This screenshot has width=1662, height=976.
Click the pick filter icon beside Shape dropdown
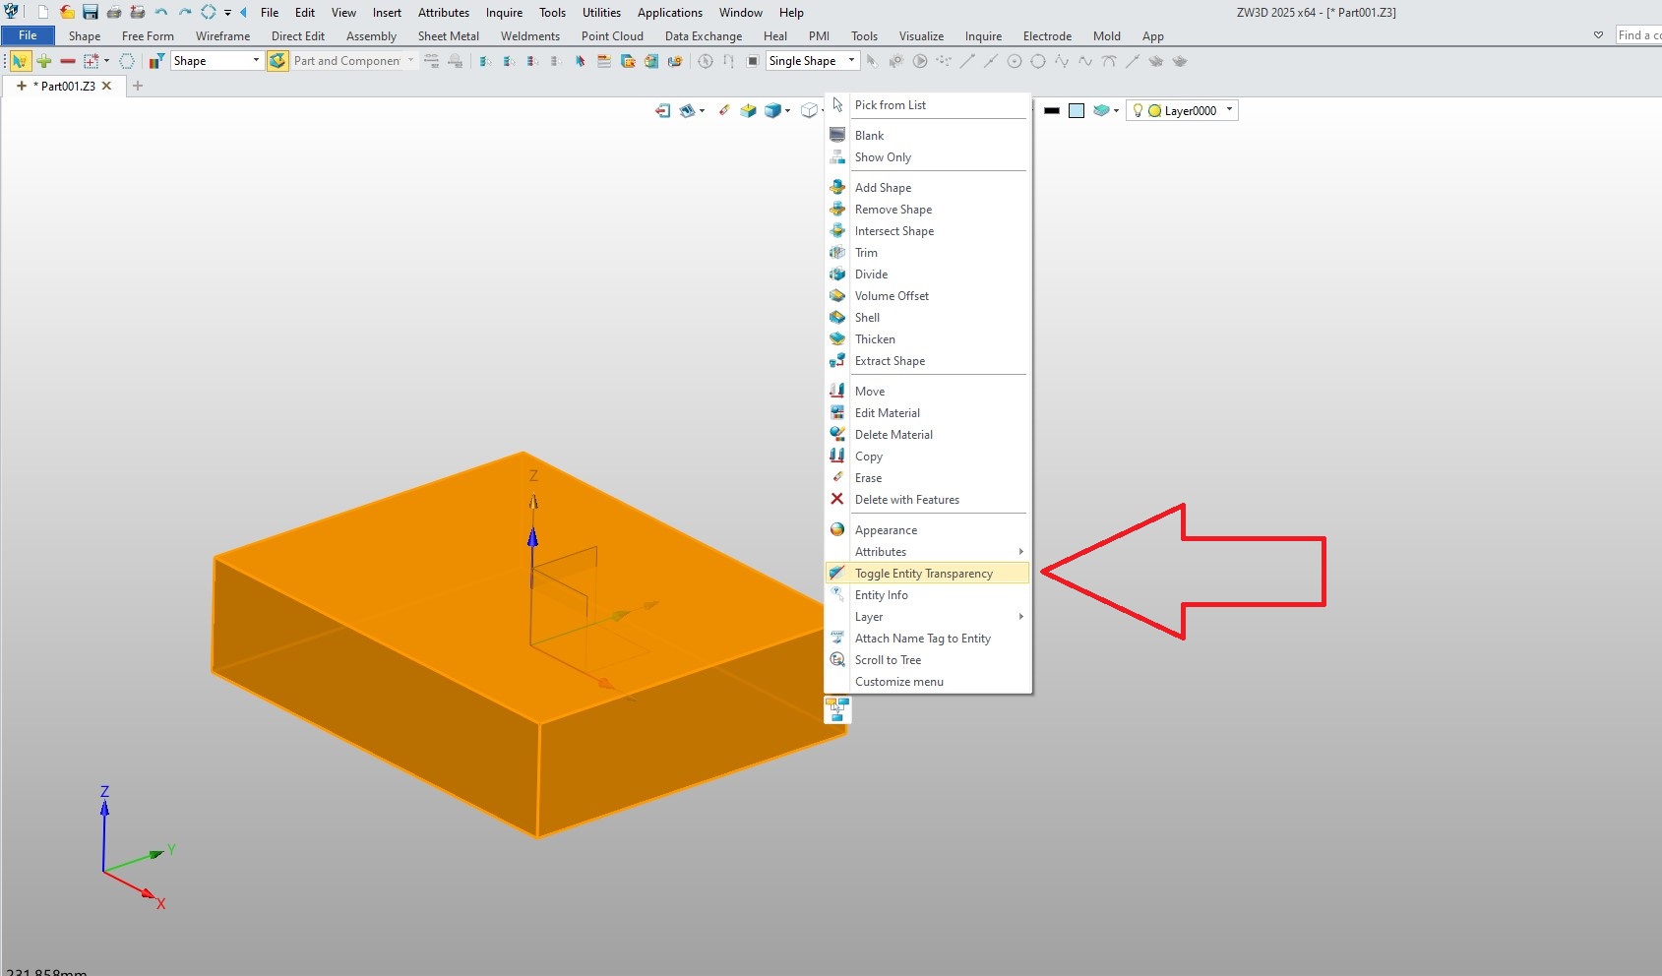click(x=155, y=61)
